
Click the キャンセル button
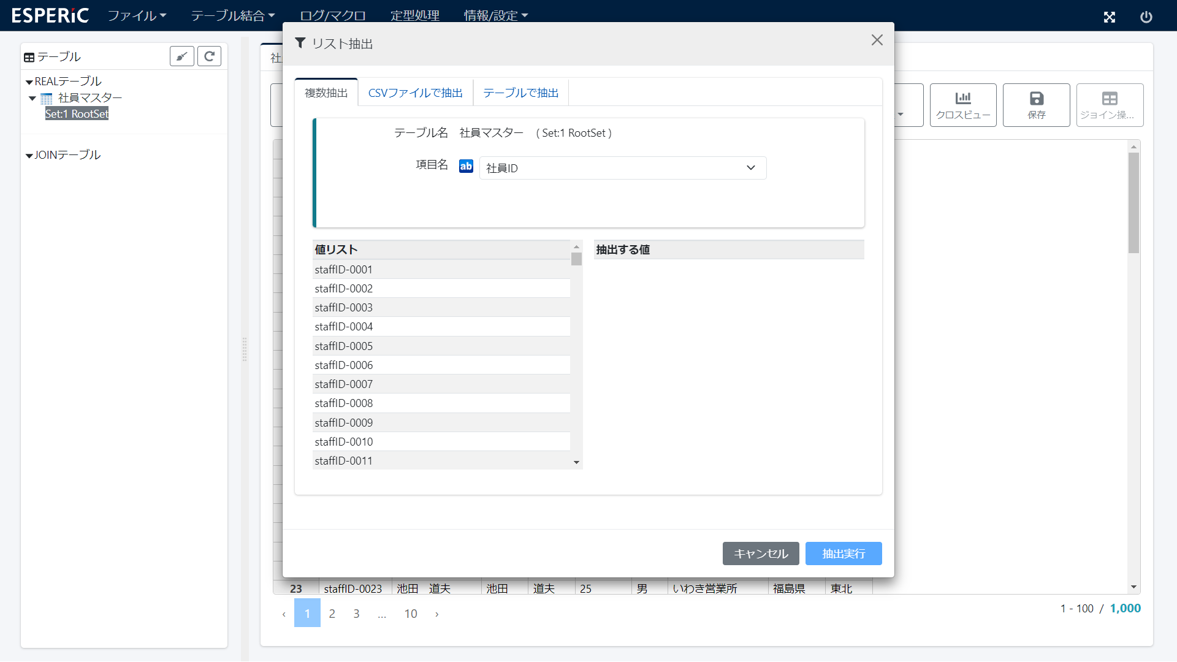(760, 554)
